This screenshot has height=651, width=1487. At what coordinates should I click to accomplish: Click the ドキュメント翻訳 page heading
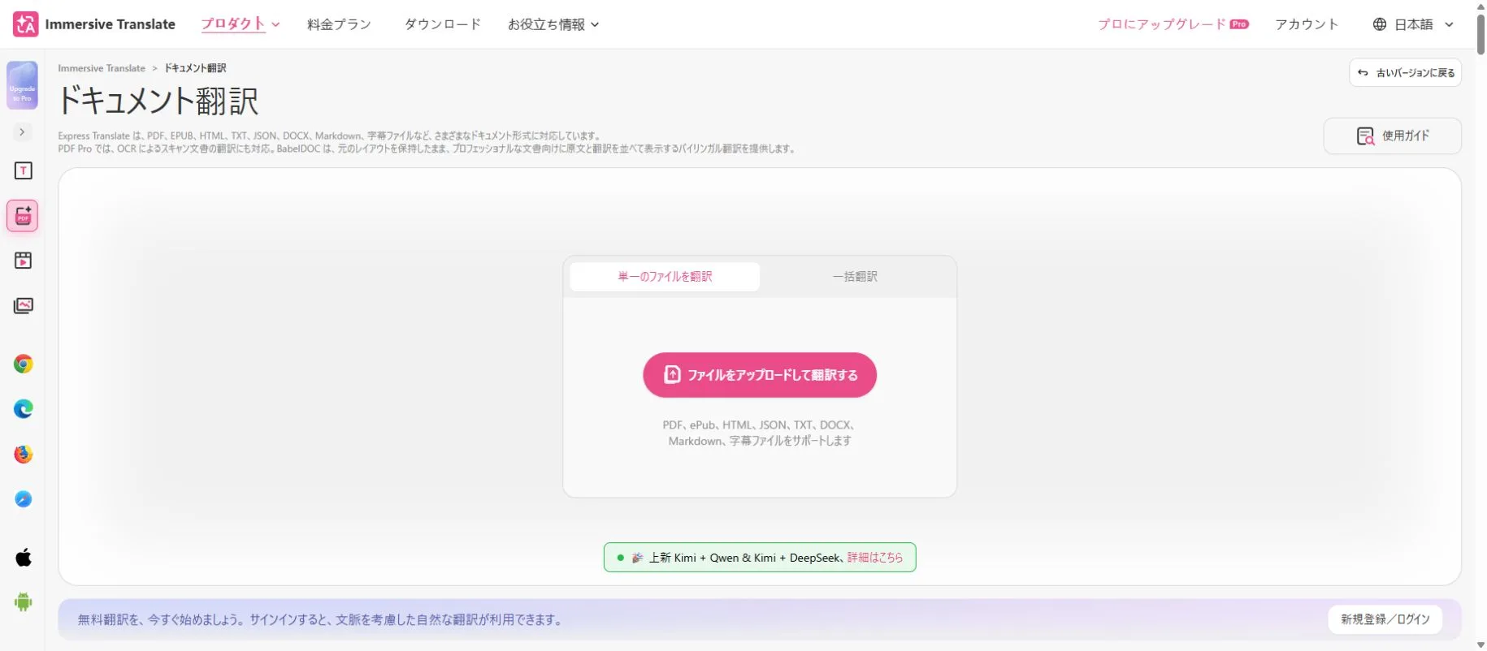tap(158, 101)
